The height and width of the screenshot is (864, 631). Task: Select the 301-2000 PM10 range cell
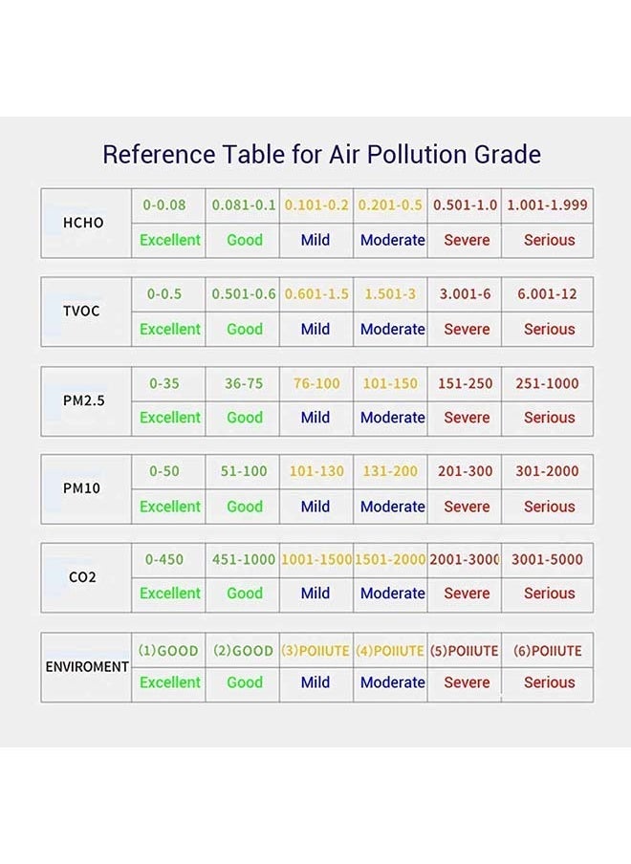tap(547, 472)
